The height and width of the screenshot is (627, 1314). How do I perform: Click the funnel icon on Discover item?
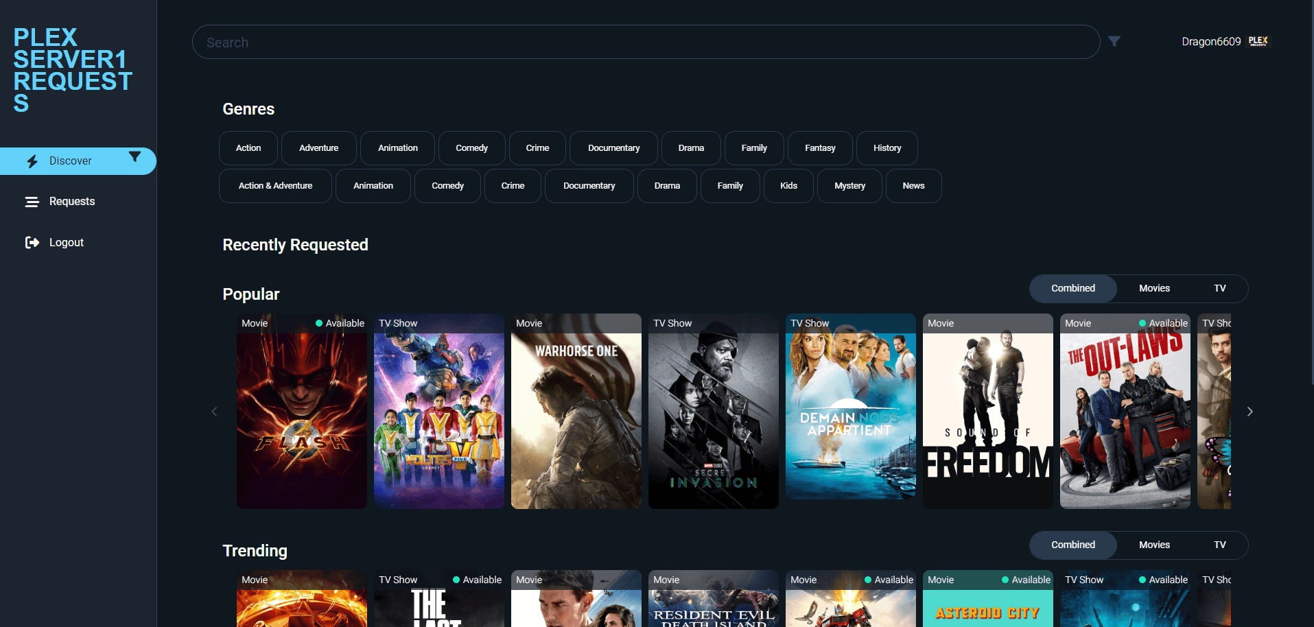coord(135,156)
